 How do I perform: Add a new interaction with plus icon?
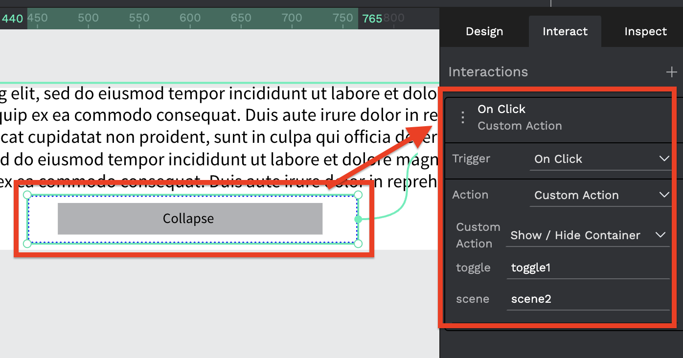coord(671,72)
